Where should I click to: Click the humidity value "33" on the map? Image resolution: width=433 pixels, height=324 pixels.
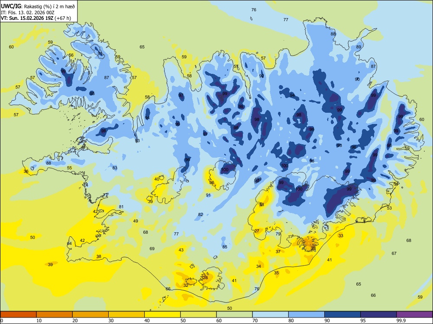tap(341, 235)
